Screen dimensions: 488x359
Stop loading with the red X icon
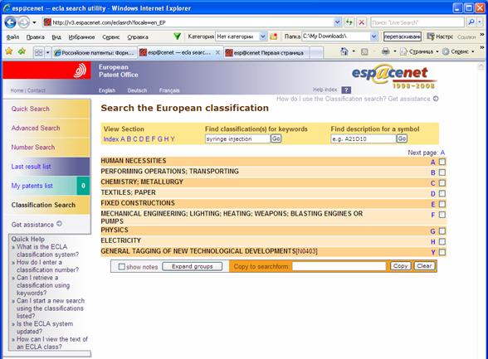point(362,22)
